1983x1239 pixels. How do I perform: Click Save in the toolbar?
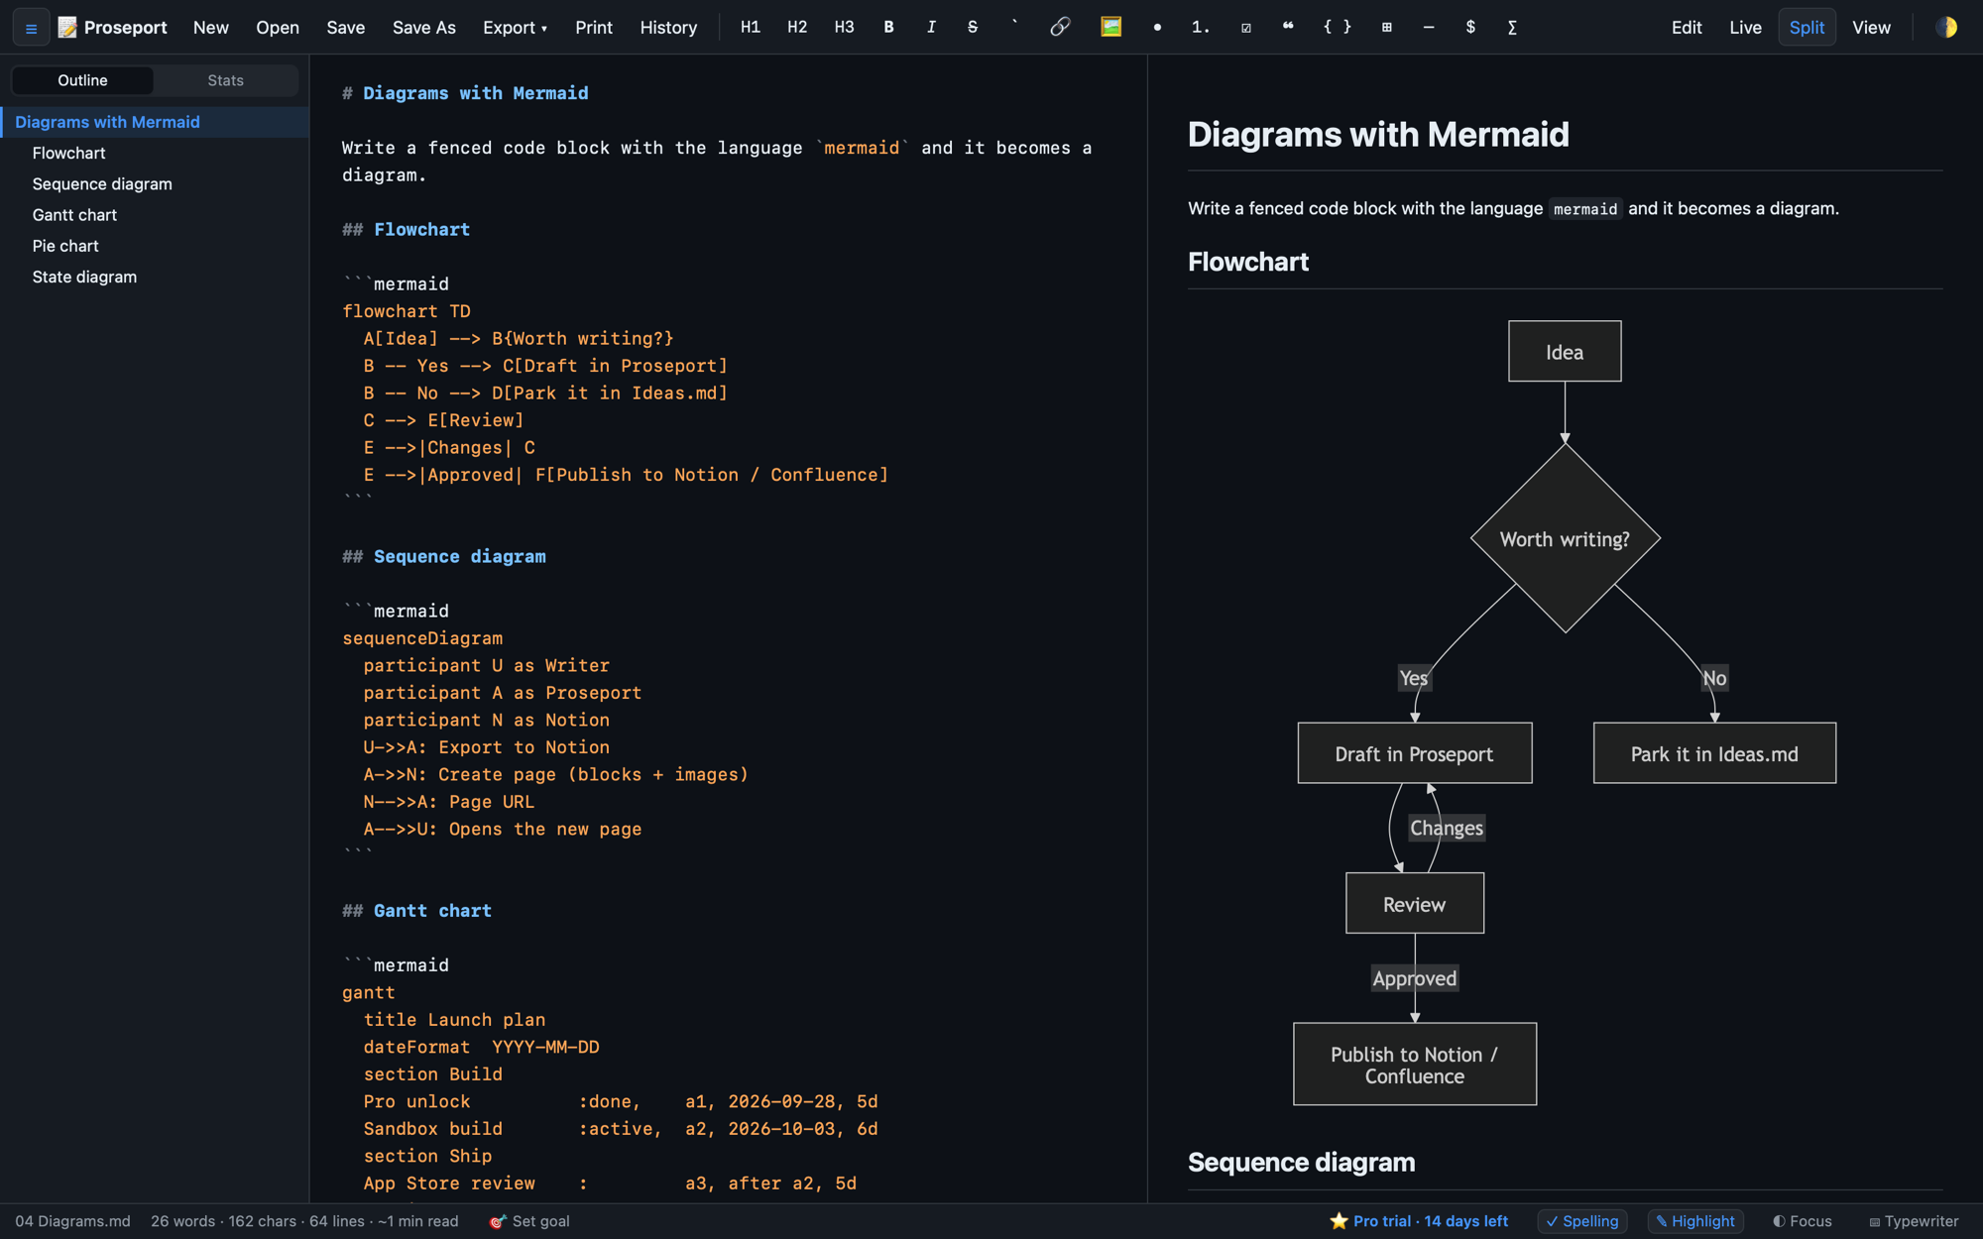(346, 28)
